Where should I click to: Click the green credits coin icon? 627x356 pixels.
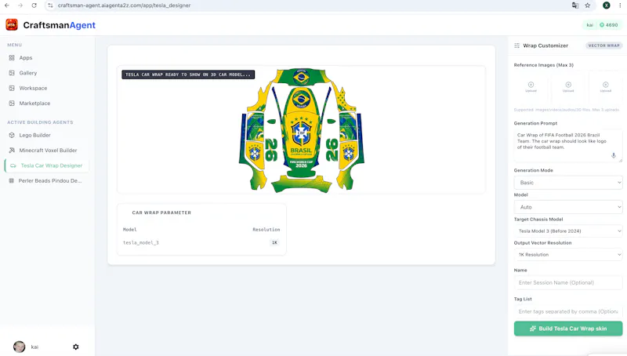pyautogui.click(x=602, y=25)
